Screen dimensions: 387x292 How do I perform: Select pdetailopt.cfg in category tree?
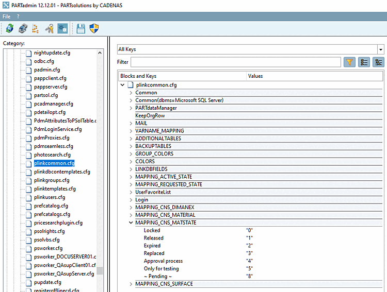click(x=50, y=112)
